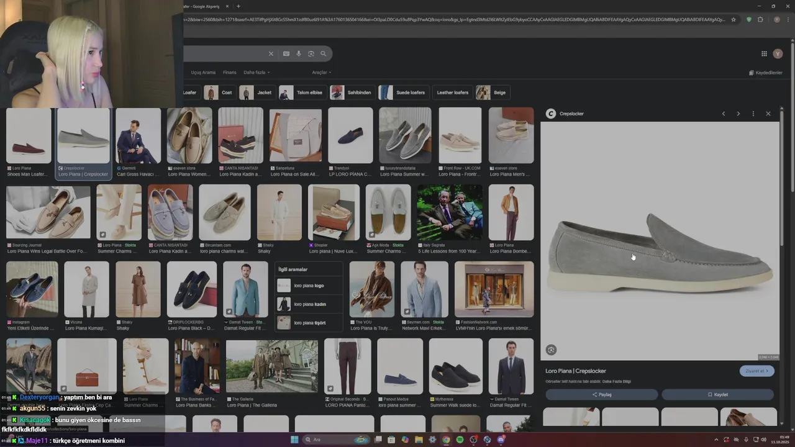Apply the Suede loafers filter chip
795x447 pixels.
403,93
